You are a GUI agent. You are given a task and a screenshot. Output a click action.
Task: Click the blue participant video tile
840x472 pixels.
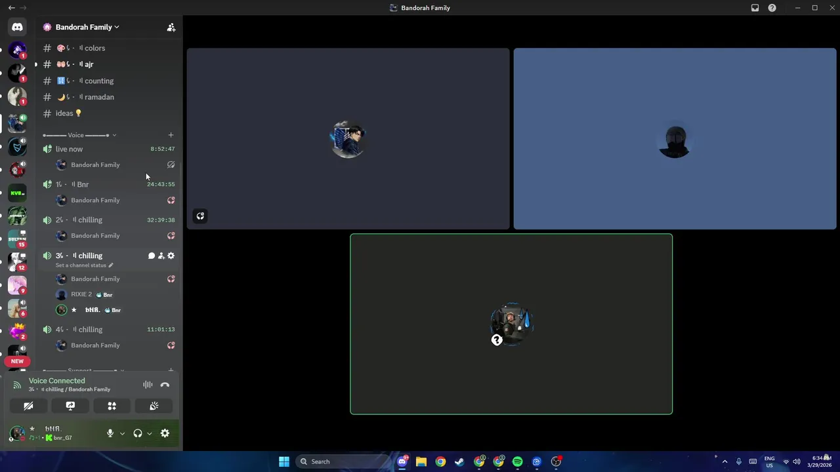pos(675,138)
